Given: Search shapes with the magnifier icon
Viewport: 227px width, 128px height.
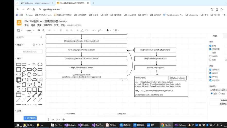Looking at the screenshot, I should coord(41,37).
